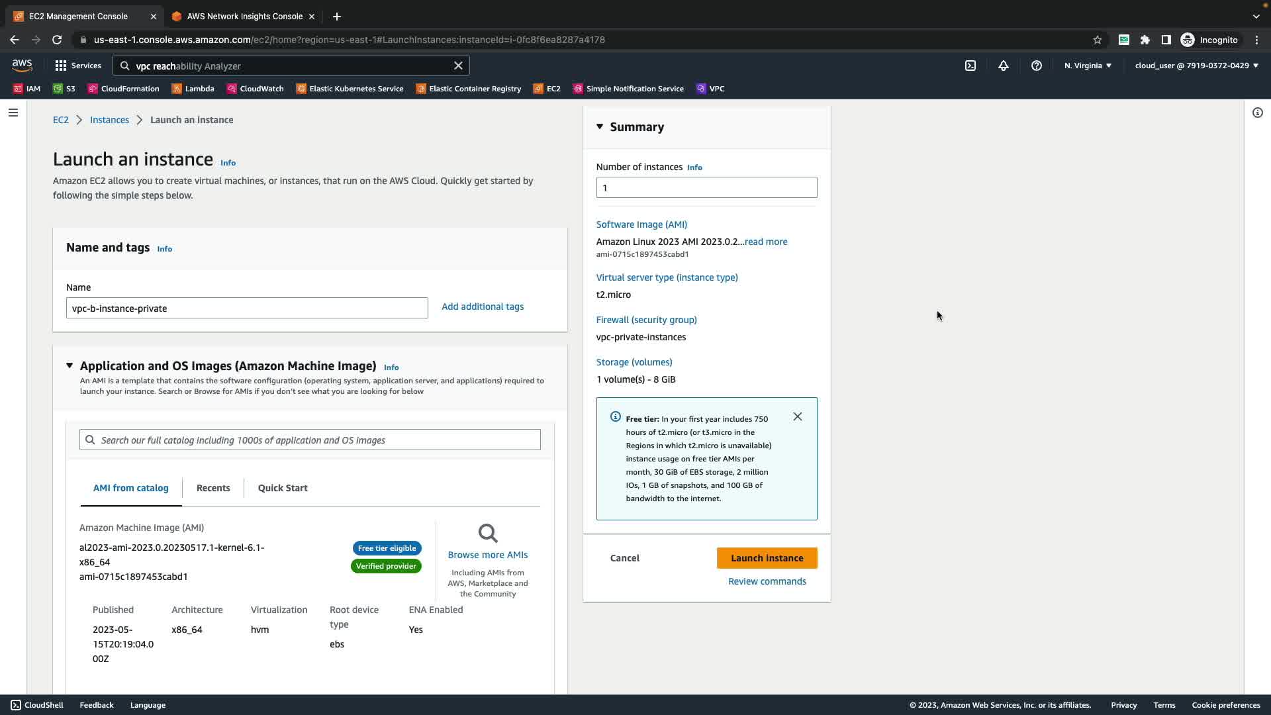Open the N. Virginia region dropdown

tap(1088, 66)
